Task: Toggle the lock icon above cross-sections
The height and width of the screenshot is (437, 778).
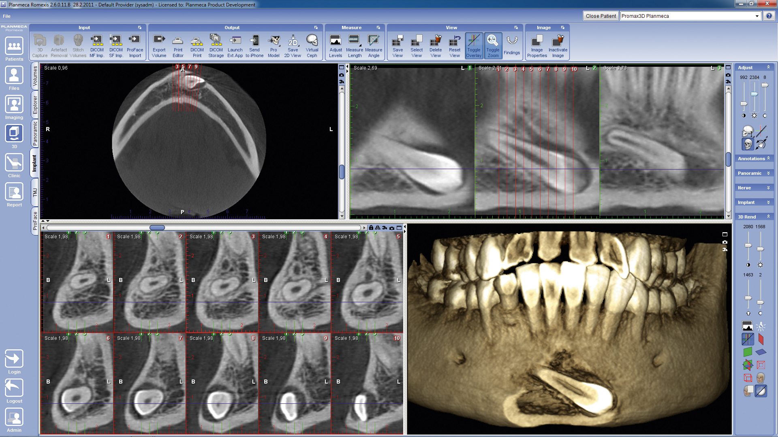Action: [x=371, y=228]
